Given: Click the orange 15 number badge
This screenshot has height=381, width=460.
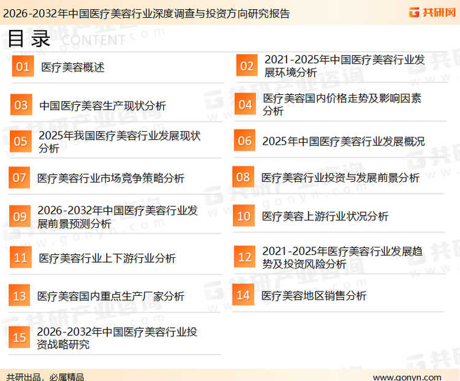Looking at the screenshot, I should pos(20,337).
